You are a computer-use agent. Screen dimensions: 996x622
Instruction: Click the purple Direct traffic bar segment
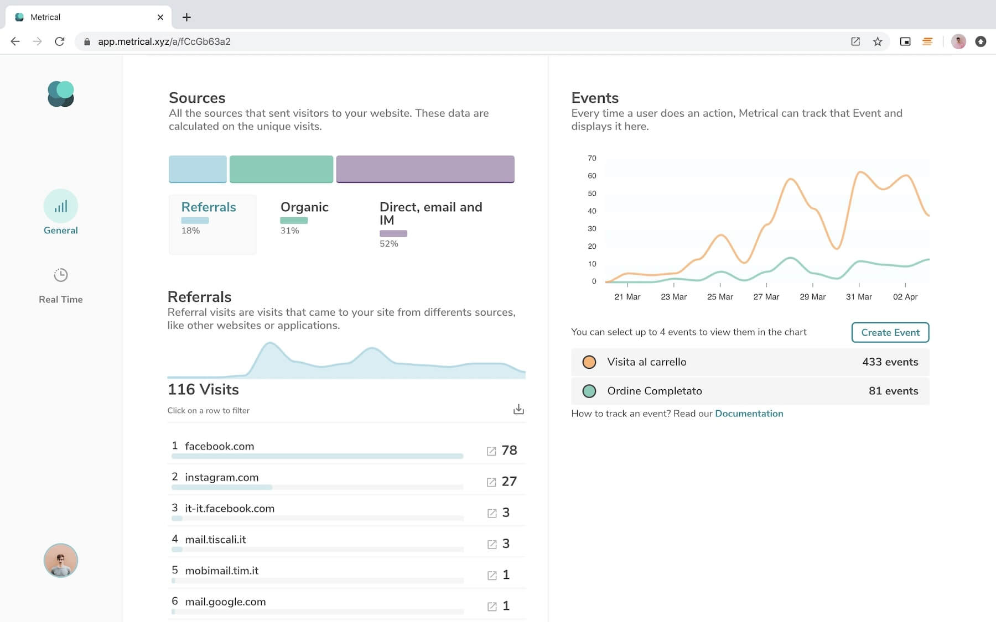click(425, 169)
